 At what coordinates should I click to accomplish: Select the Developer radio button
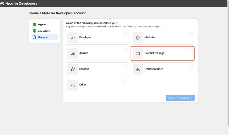(x=125, y=34)
